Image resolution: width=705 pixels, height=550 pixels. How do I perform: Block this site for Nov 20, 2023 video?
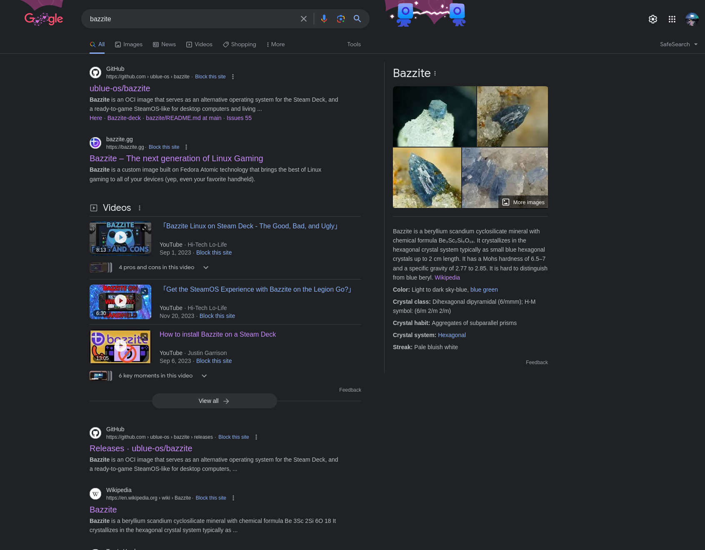(217, 316)
